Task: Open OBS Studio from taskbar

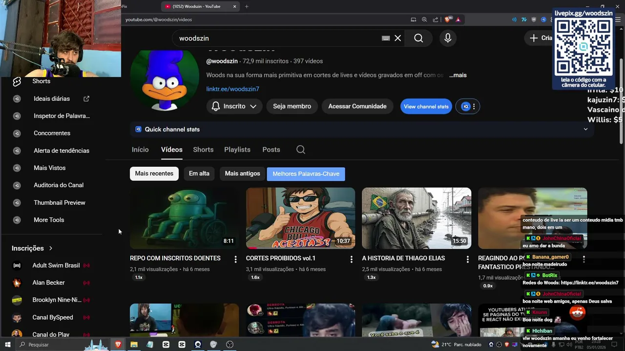Action: pyautogui.click(x=230, y=344)
